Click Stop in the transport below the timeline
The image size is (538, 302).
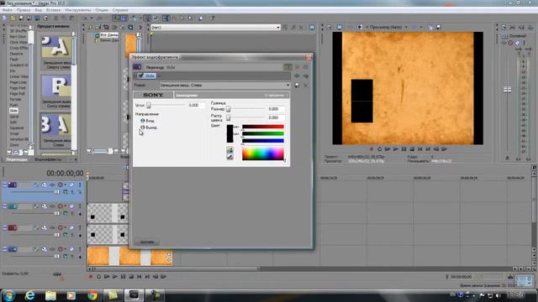click(x=131, y=276)
